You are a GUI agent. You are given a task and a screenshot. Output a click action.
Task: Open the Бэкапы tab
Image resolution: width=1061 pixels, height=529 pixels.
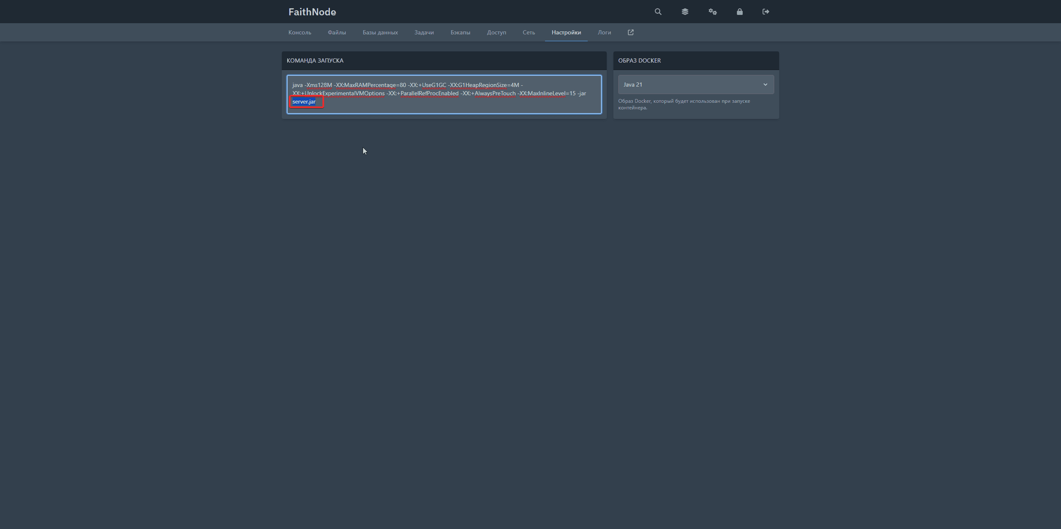[x=460, y=32]
